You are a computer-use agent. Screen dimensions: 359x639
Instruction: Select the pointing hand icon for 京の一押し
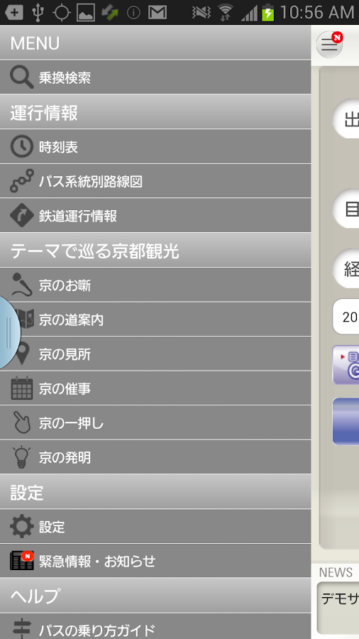21,422
